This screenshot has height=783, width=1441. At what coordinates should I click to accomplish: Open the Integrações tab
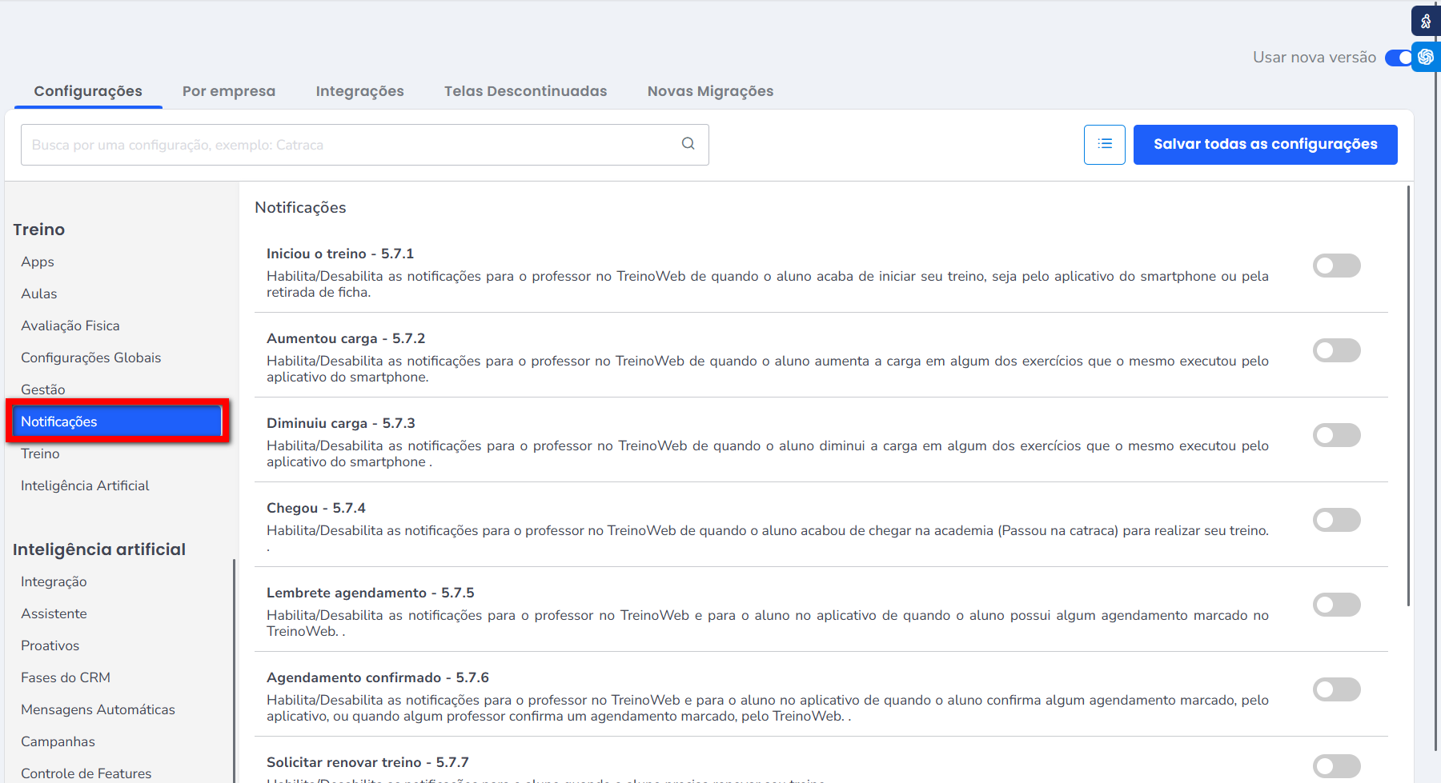pos(359,91)
